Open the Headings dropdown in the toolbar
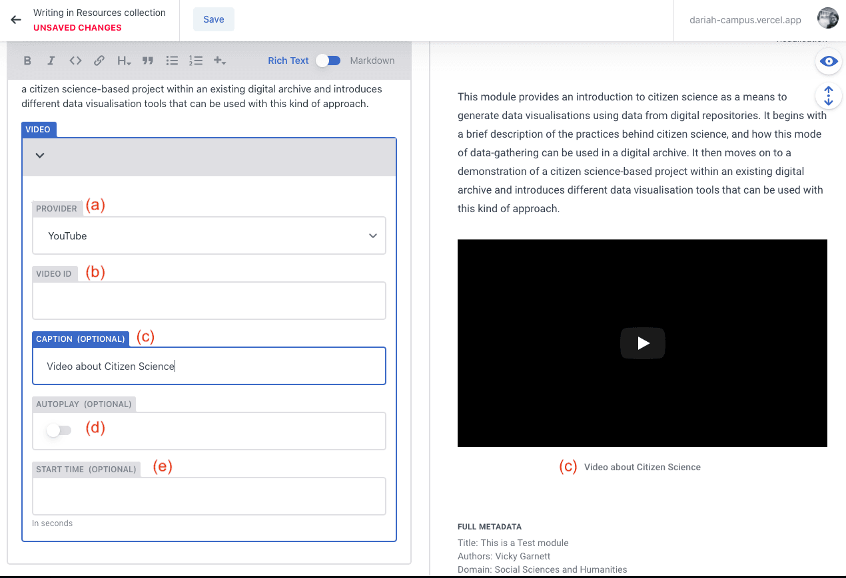The image size is (846, 578). [124, 61]
